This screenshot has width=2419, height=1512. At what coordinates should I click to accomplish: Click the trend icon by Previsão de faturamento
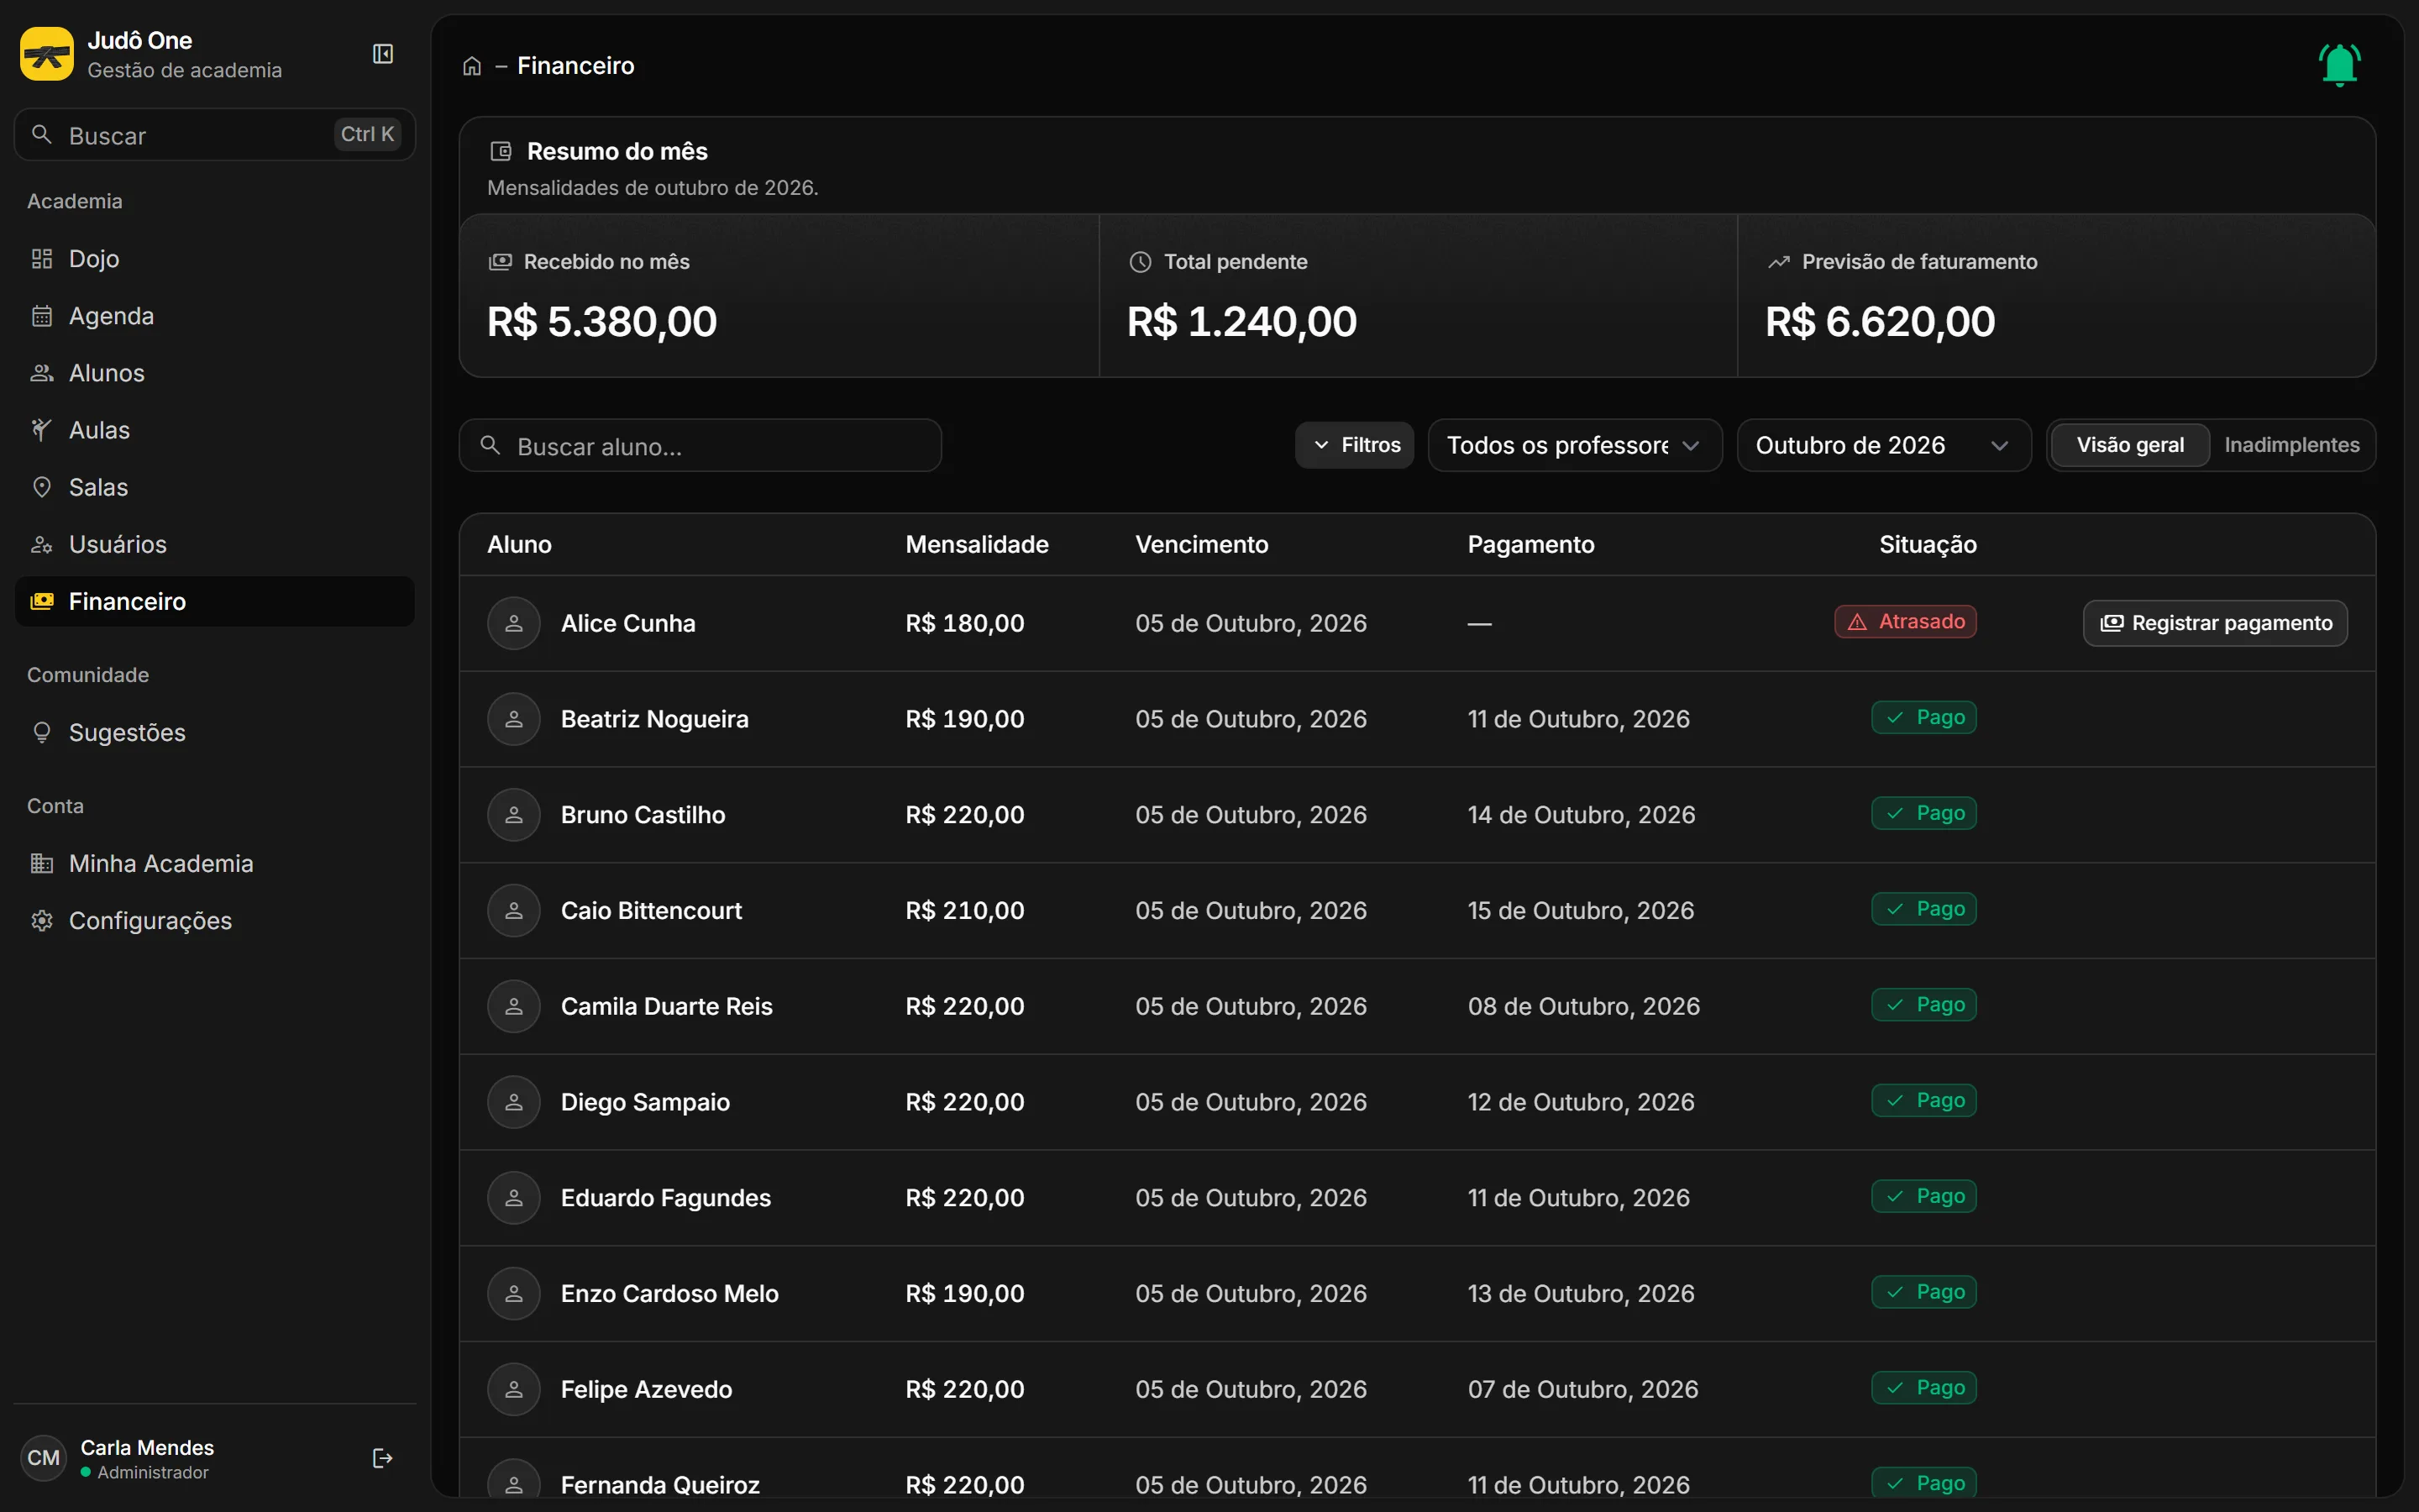click(x=1778, y=262)
